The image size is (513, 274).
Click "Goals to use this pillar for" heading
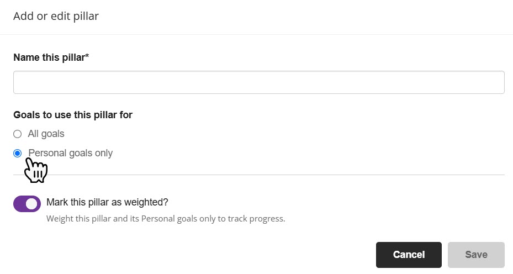click(x=73, y=115)
